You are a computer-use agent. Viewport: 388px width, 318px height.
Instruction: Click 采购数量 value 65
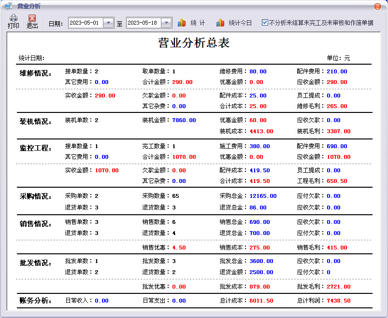pos(175,196)
